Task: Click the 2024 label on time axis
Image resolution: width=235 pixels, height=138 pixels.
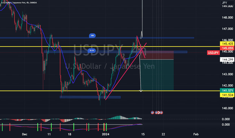Action: [x=105, y=134]
